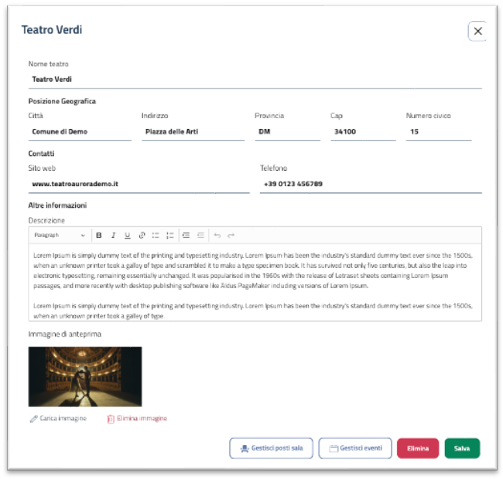The width and height of the screenshot is (503, 479).
Task: Decrease indent in the description editor
Action: click(200, 235)
